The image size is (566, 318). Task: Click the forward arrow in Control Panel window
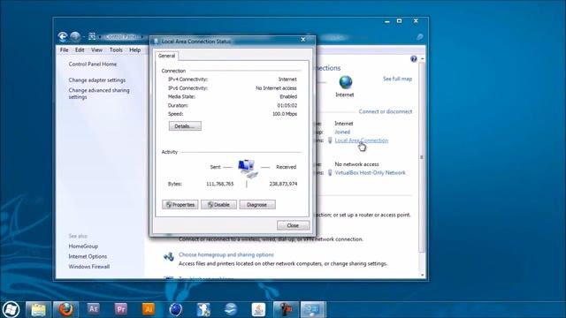75,36
